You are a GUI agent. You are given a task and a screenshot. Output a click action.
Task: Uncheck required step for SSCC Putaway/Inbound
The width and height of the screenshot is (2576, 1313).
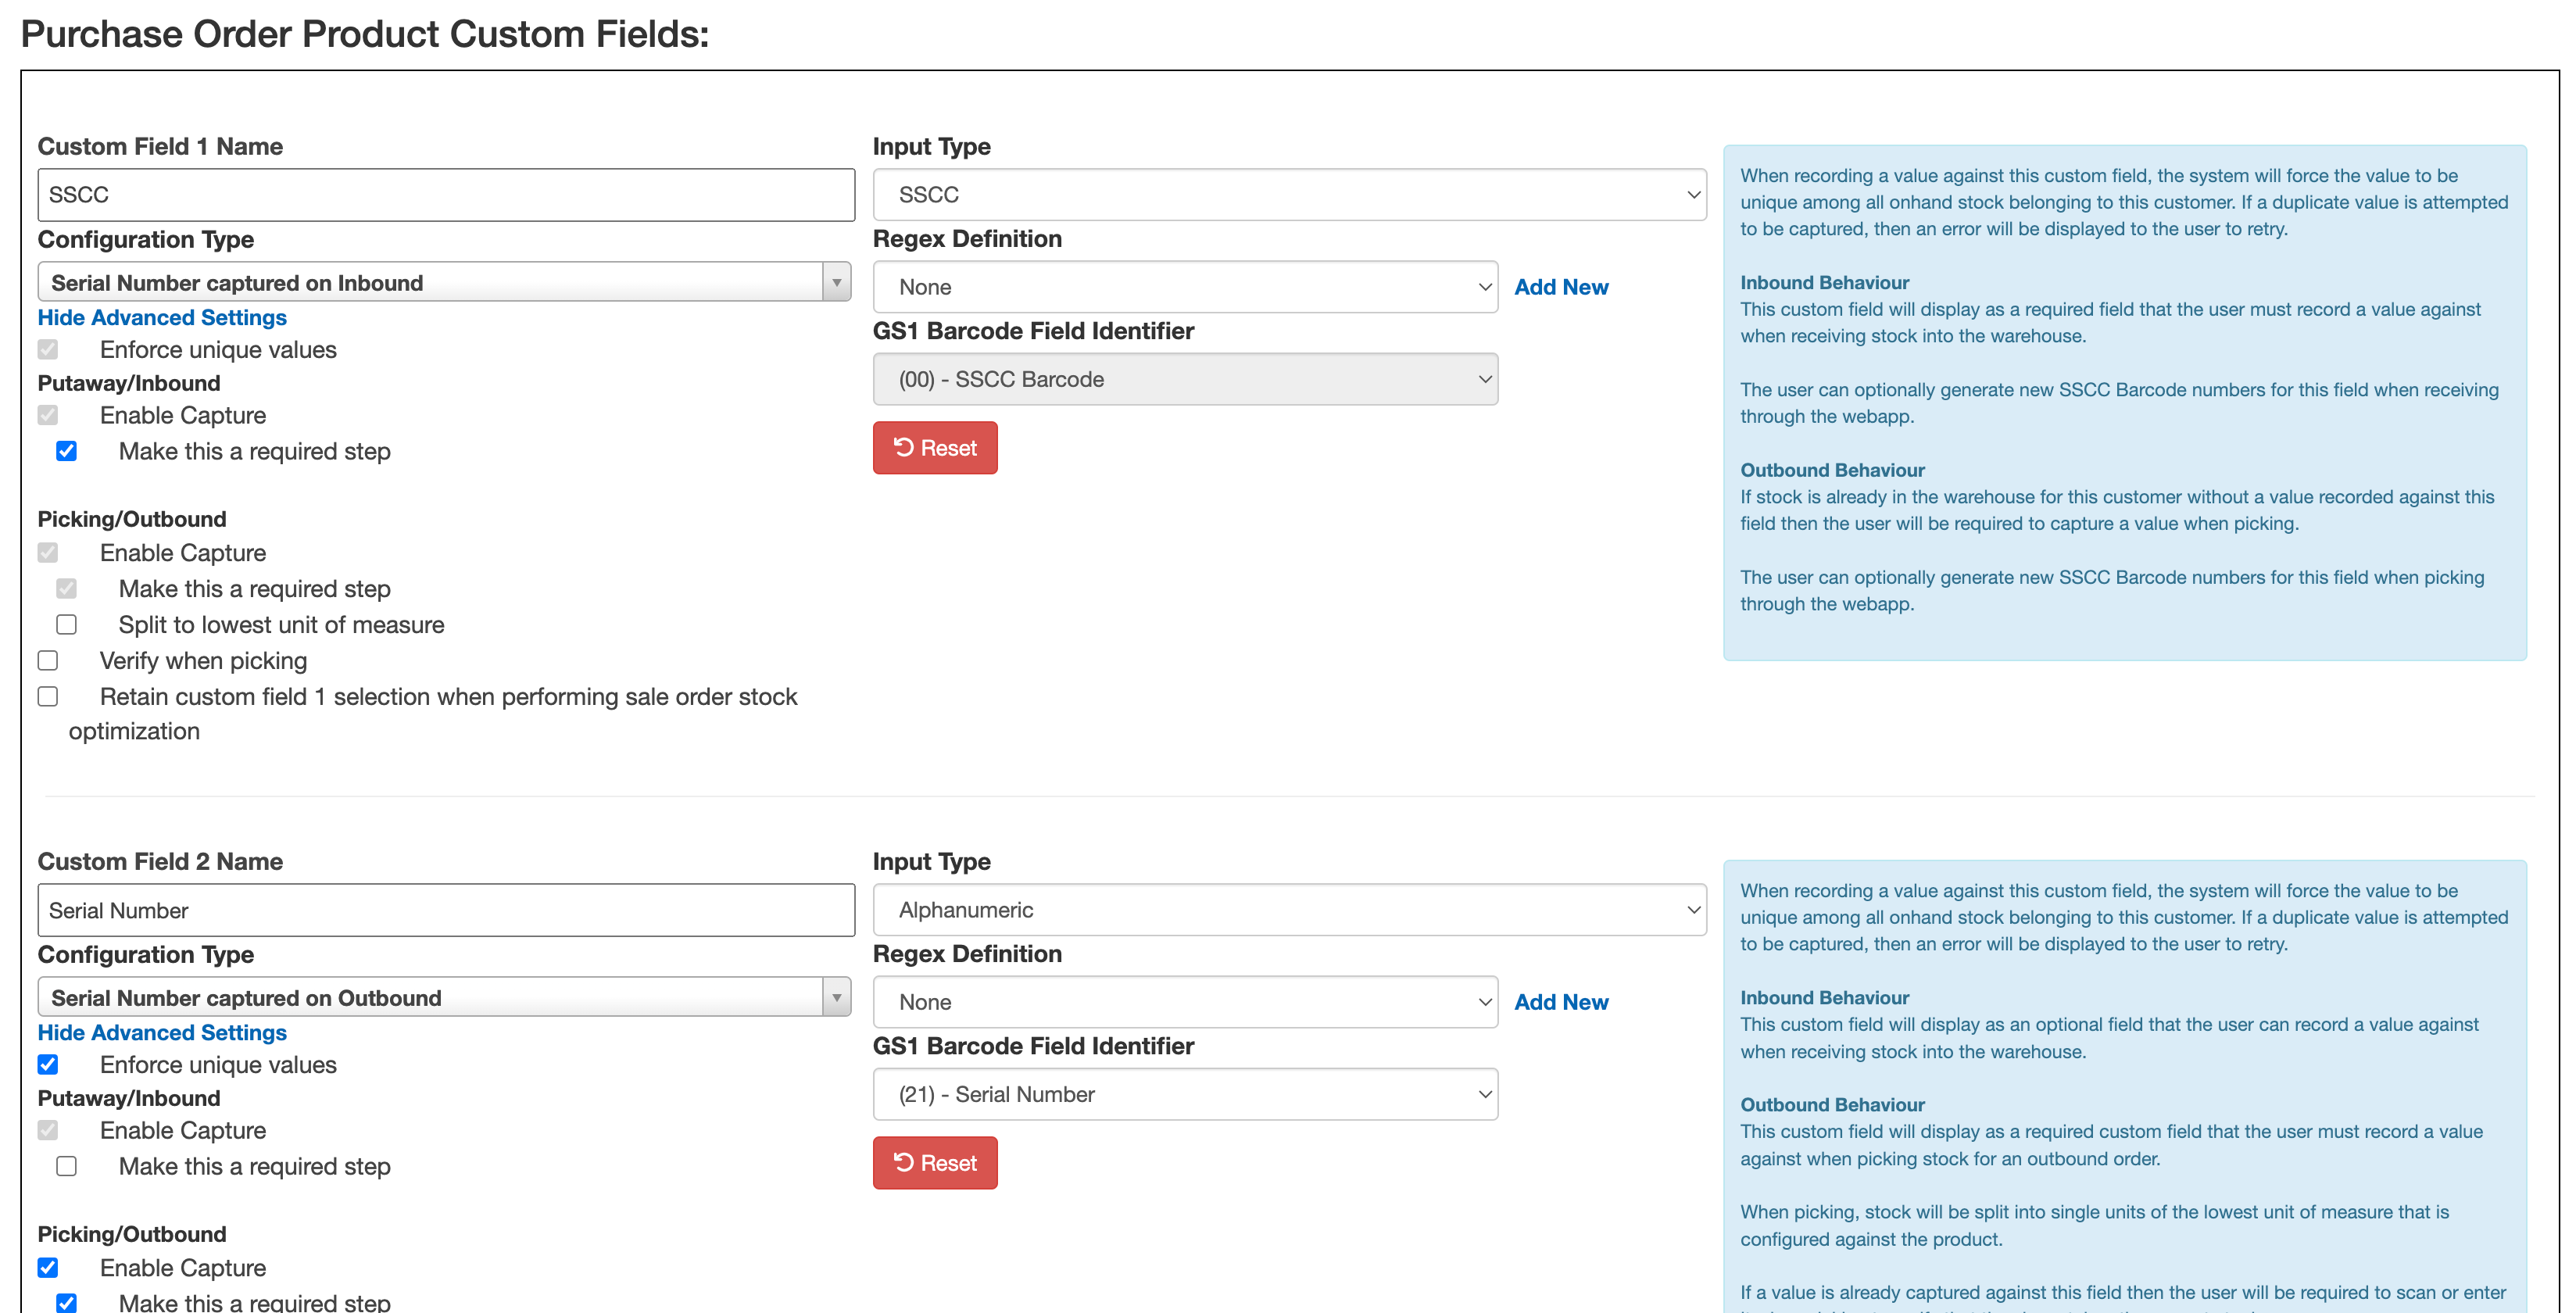(x=66, y=451)
